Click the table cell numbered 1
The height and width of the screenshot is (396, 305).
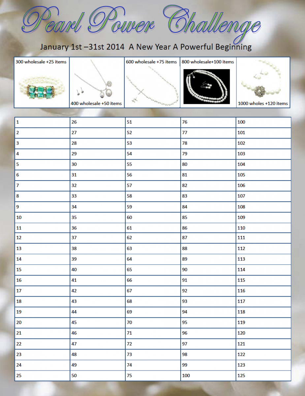pos(42,122)
